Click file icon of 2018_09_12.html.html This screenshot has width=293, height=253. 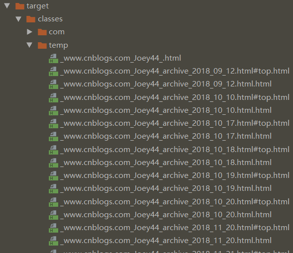[x=53, y=84]
